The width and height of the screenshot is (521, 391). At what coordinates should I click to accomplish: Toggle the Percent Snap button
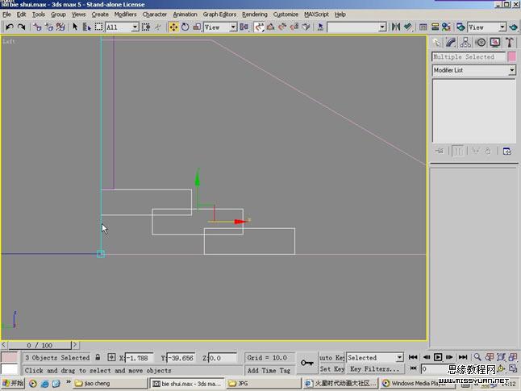282,27
